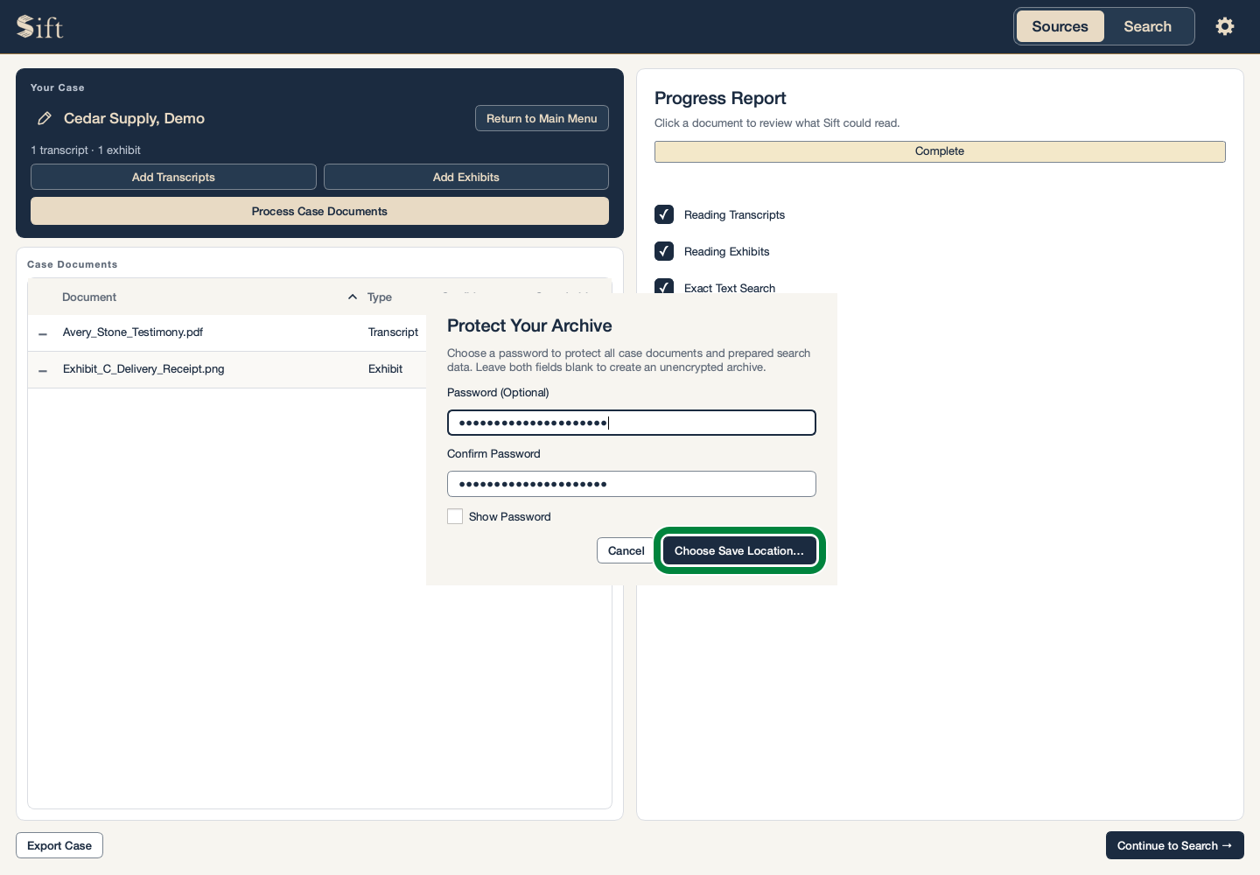
Task: Toggle the Reading Exhibits checkbox
Action: tap(664, 251)
